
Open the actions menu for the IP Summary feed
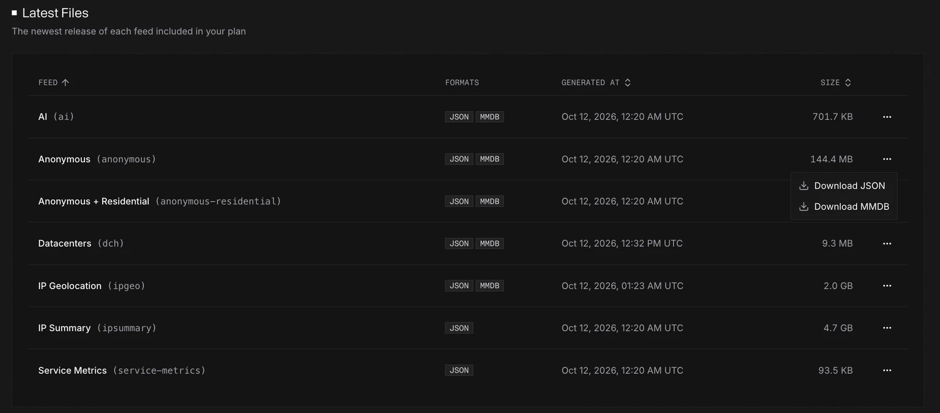point(887,328)
